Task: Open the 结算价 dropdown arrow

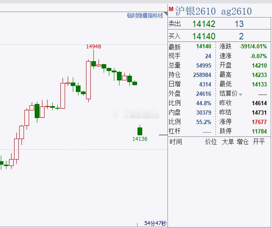Action: 240,95
